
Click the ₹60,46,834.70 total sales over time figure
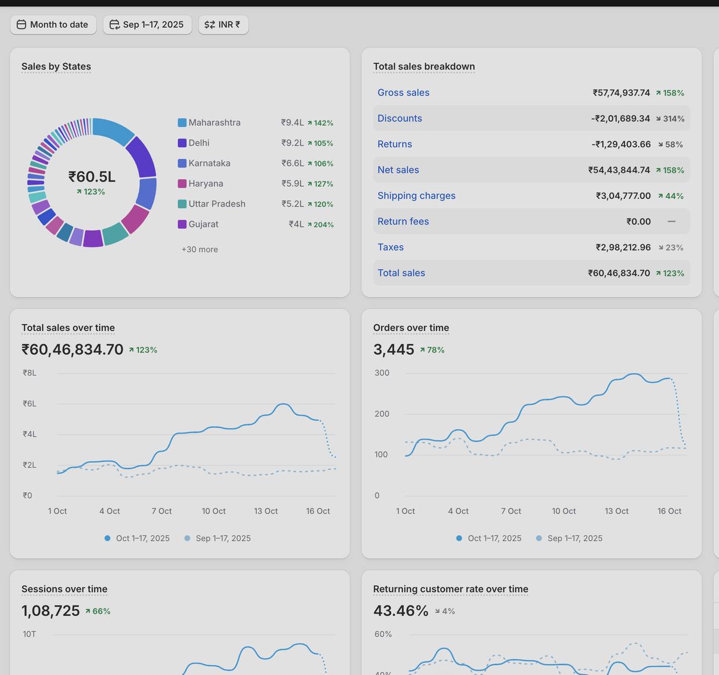[72, 350]
